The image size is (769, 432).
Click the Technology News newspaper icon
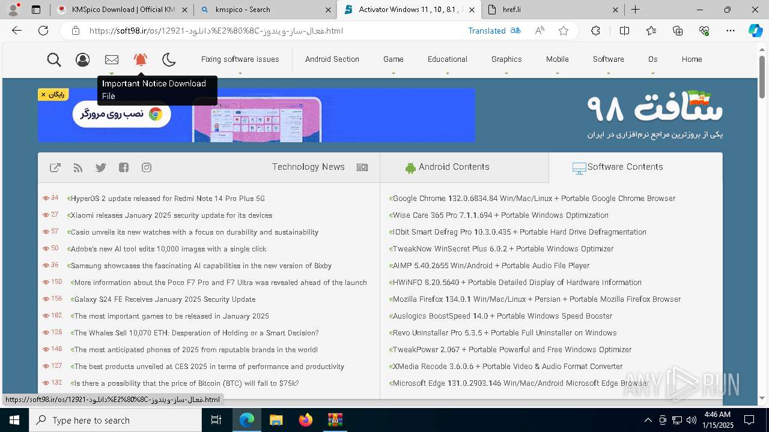tap(362, 167)
